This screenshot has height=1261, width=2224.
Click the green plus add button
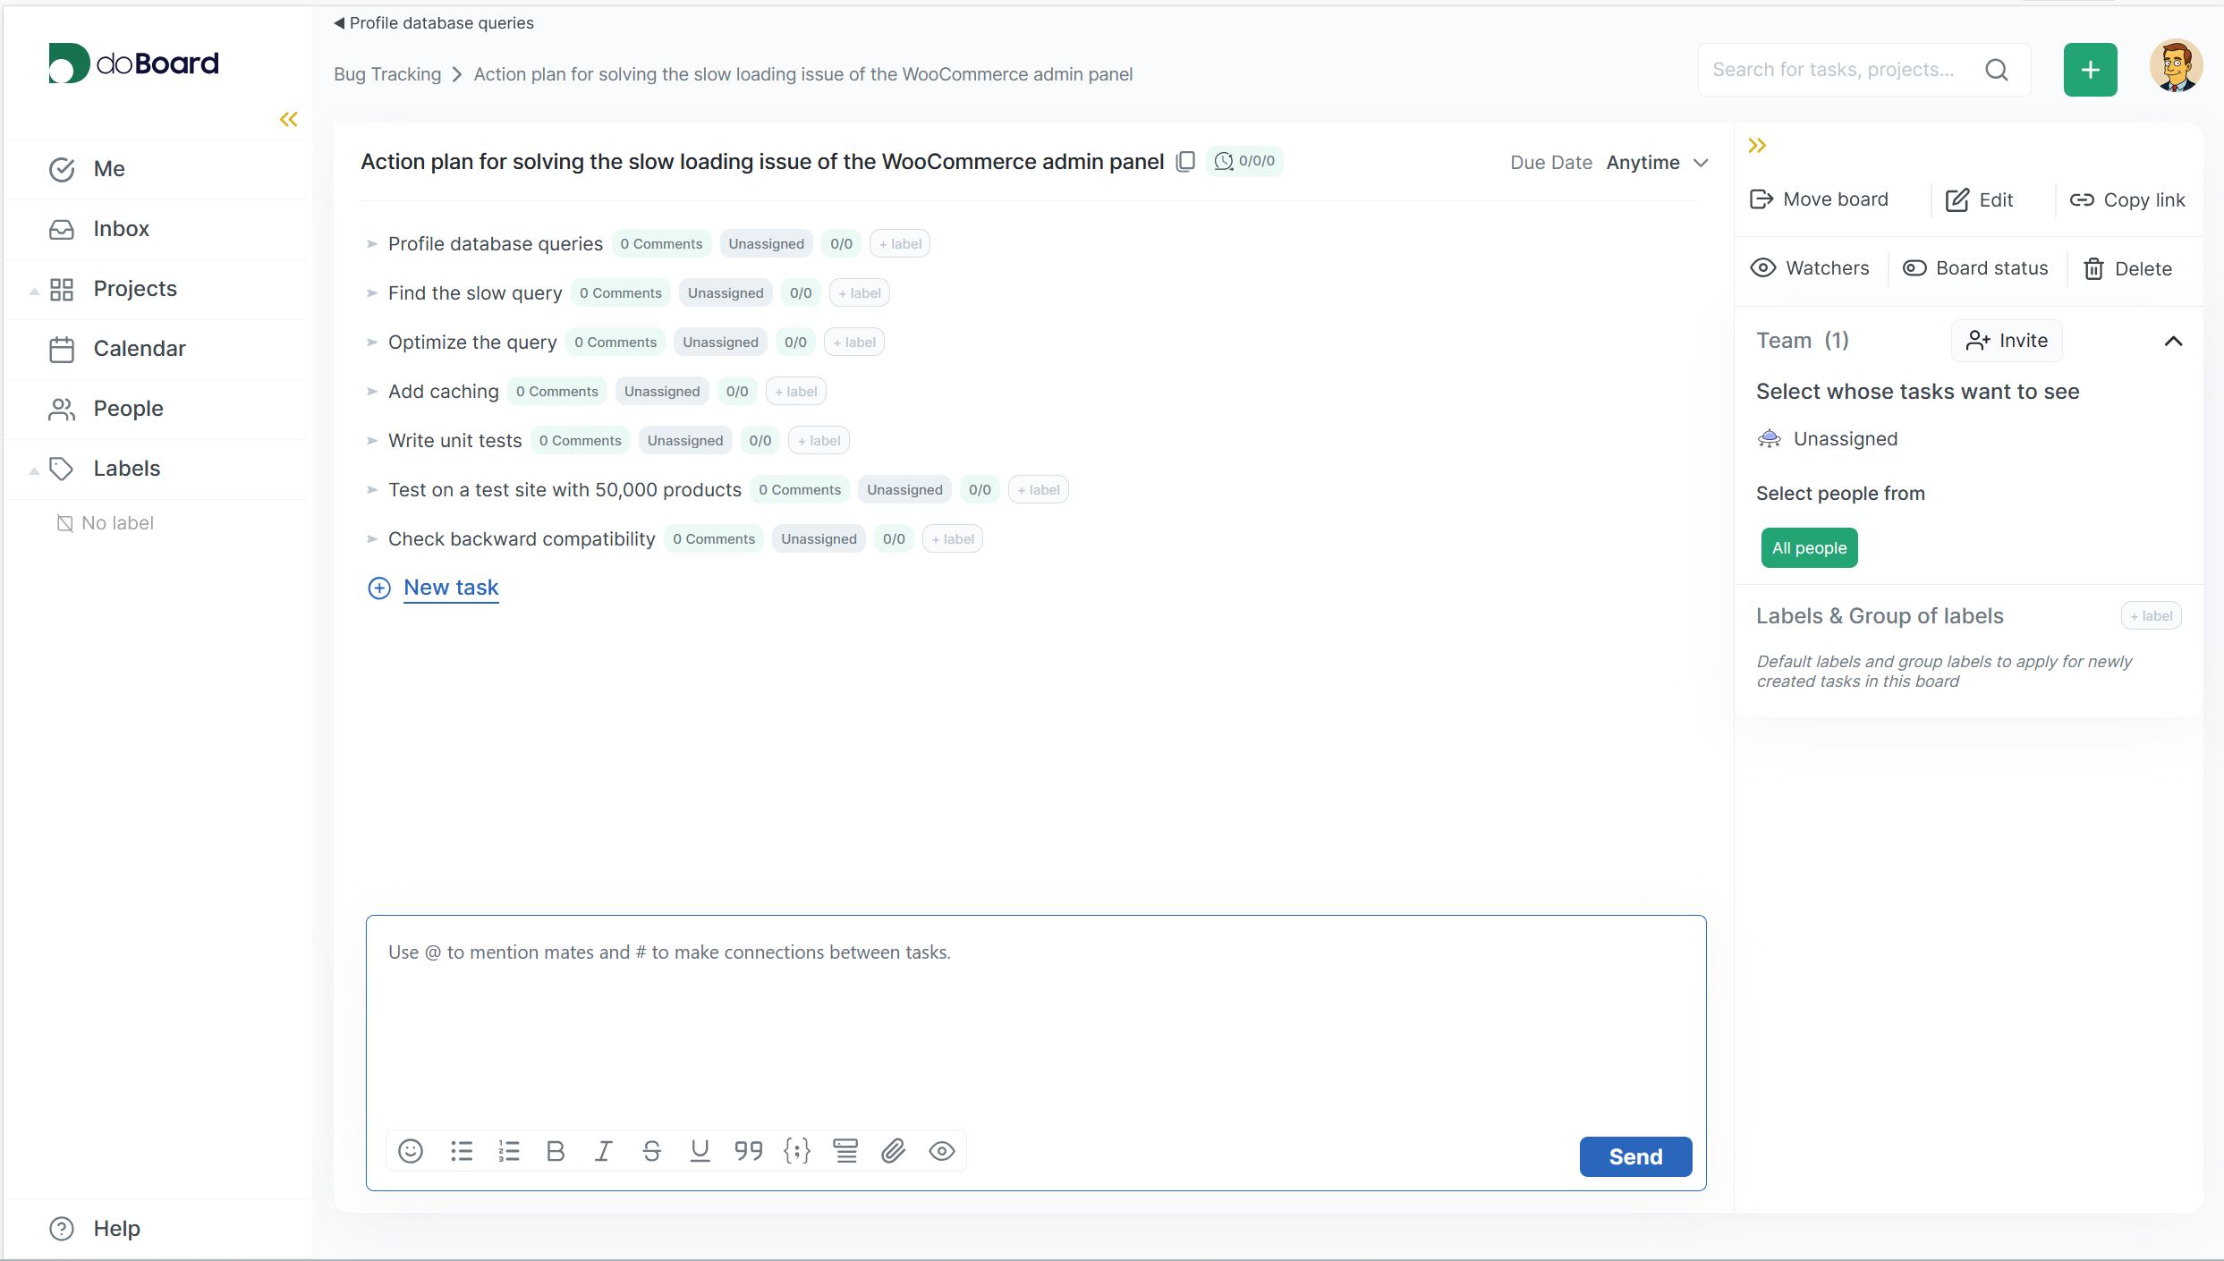tap(2090, 70)
